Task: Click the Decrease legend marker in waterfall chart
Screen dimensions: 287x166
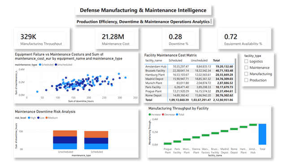Action: (163, 114)
